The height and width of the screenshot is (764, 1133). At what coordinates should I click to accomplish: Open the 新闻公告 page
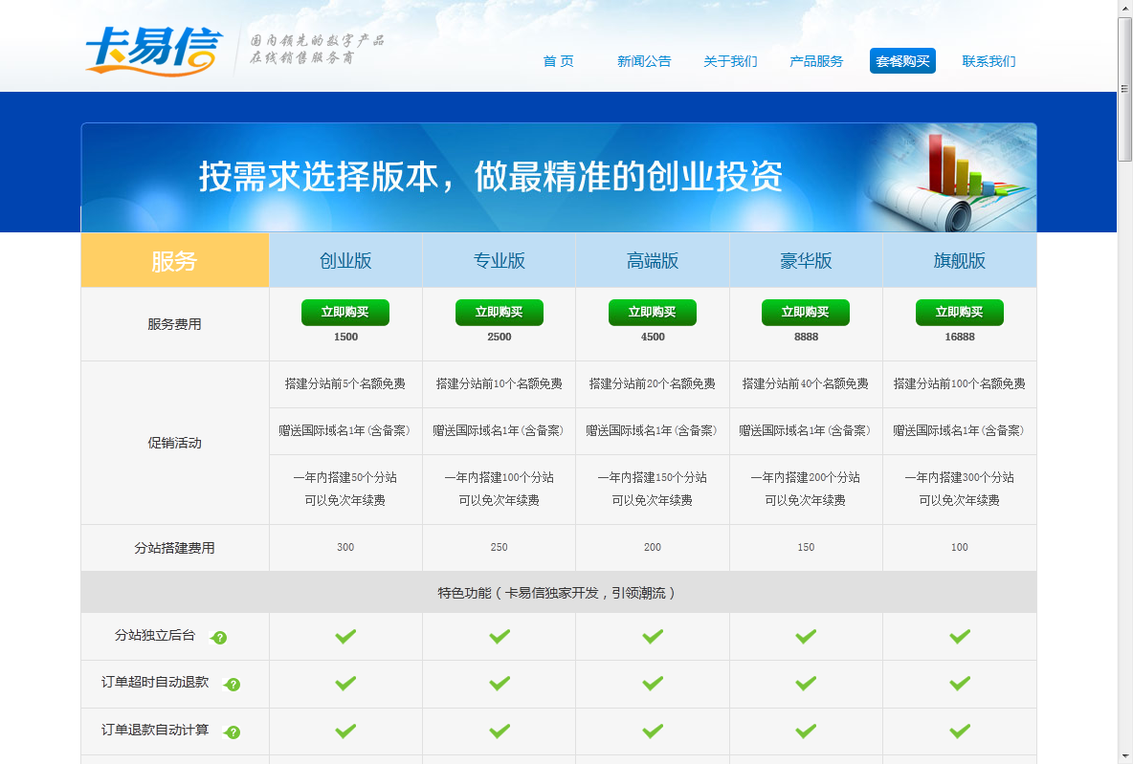[x=645, y=60]
